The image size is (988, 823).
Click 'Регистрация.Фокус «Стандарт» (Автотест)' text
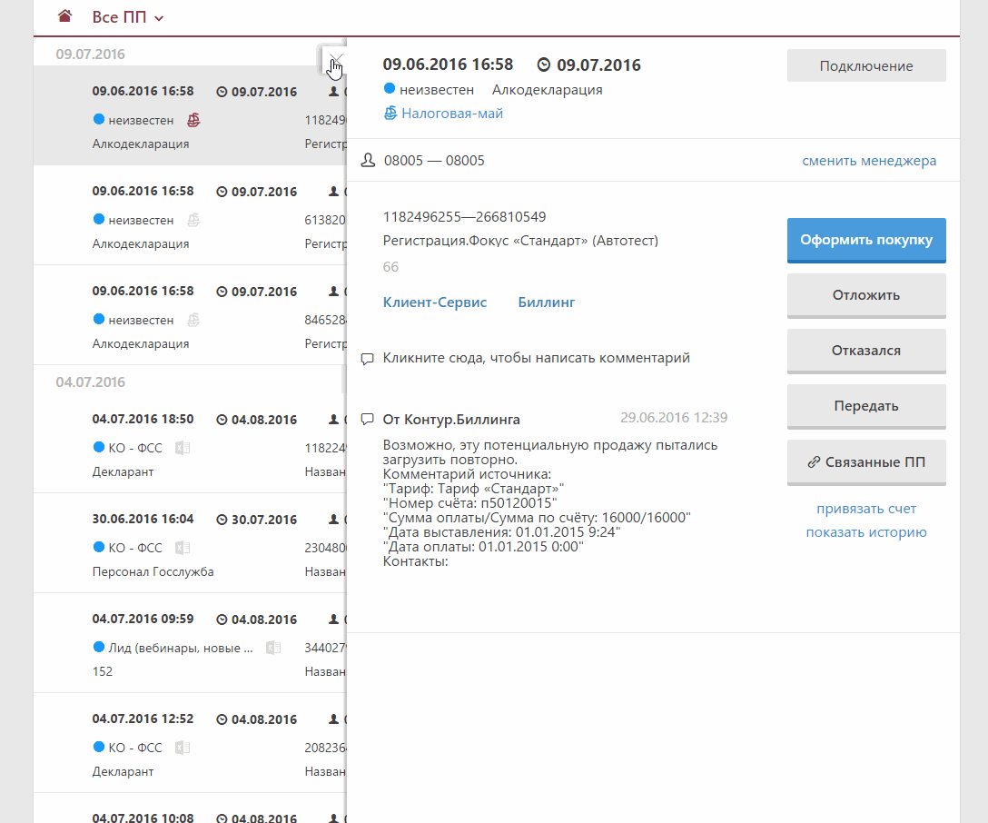point(520,241)
